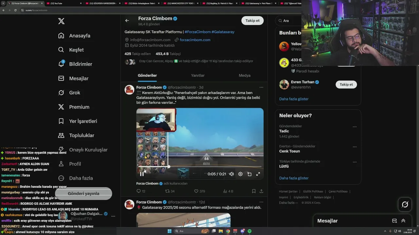Open Discord from the taskbar

pos(242,231)
